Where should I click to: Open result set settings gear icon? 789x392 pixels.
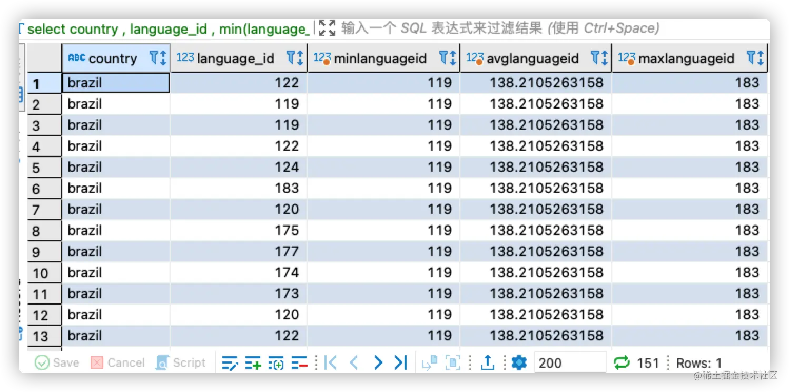tap(519, 362)
